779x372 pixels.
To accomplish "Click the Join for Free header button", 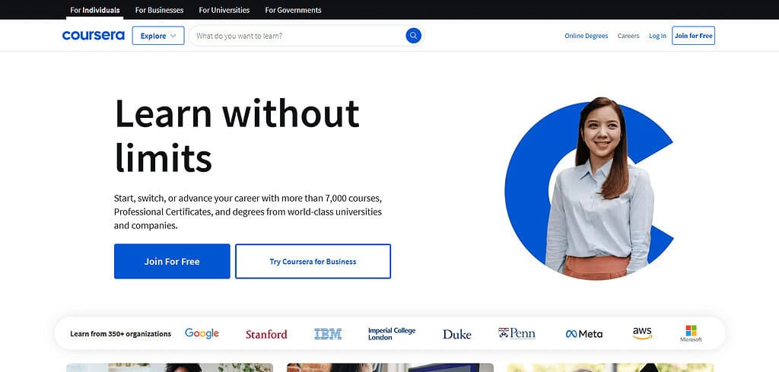I will (x=694, y=36).
